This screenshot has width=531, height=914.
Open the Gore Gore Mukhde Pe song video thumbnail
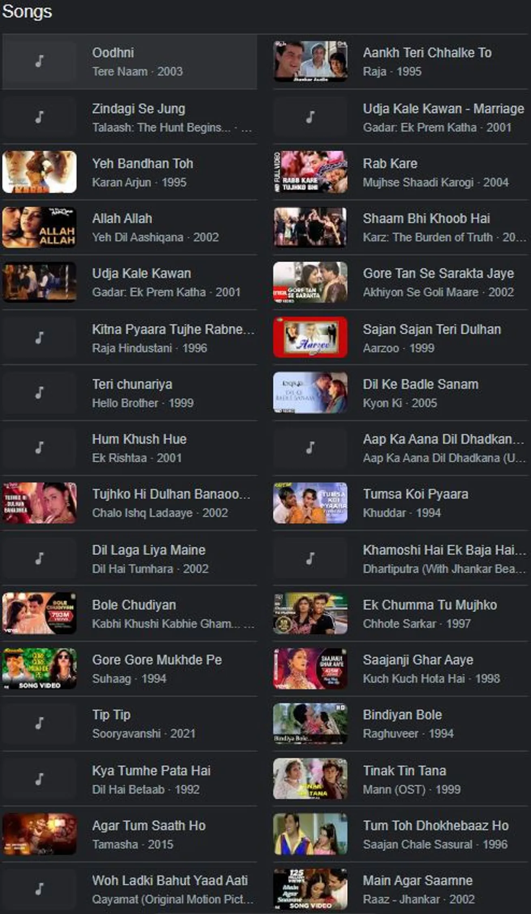click(x=39, y=668)
